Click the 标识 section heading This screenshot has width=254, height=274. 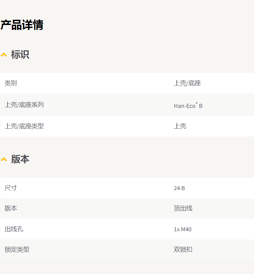click(20, 55)
